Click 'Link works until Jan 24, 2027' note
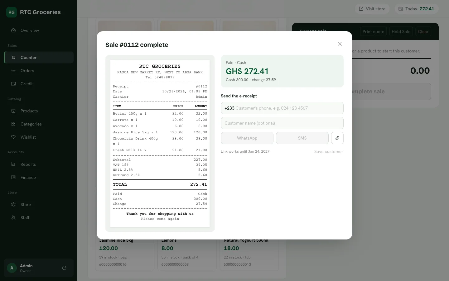Screen dimensions: 449x281 pos(245,151)
